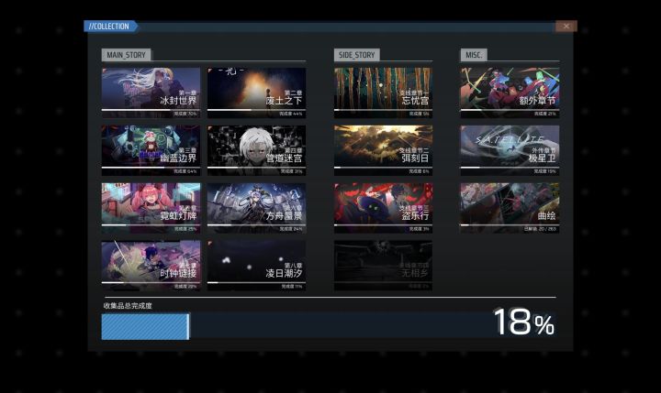The width and height of the screenshot is (661, 393).
Task: Click the 完成度 31% text under 管道迷宫
Action: coord(291,171)
